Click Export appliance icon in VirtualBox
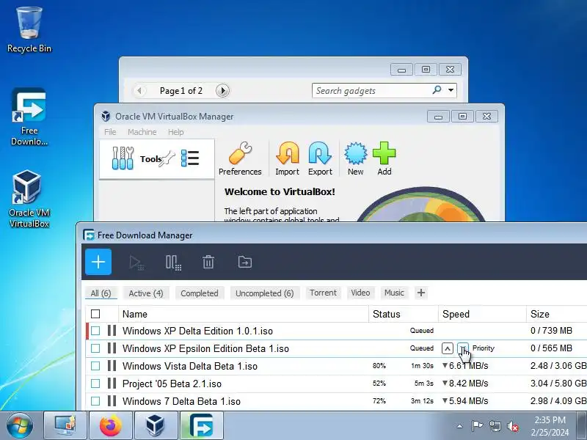Image resolution: width=587 pixels, height=440 pixels. (320, 158)
